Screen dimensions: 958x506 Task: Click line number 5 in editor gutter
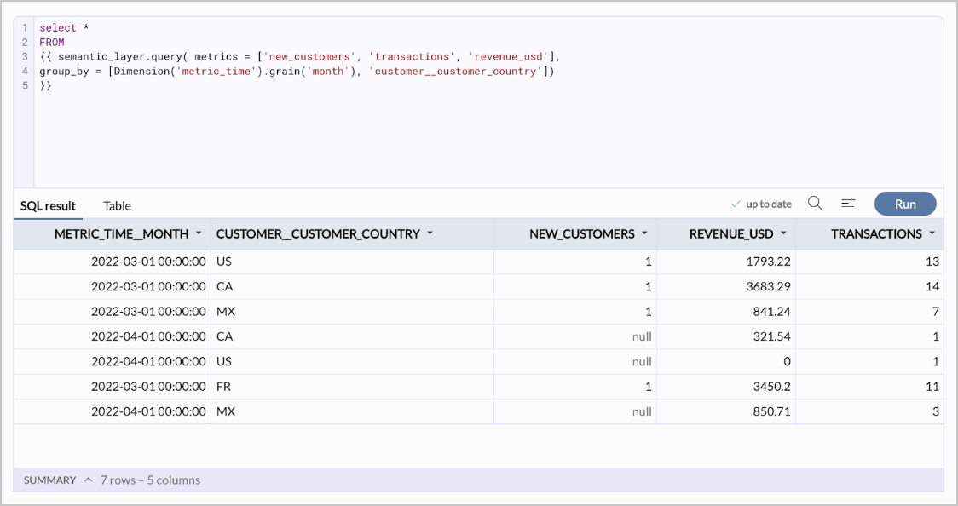[x=25, y=85]
